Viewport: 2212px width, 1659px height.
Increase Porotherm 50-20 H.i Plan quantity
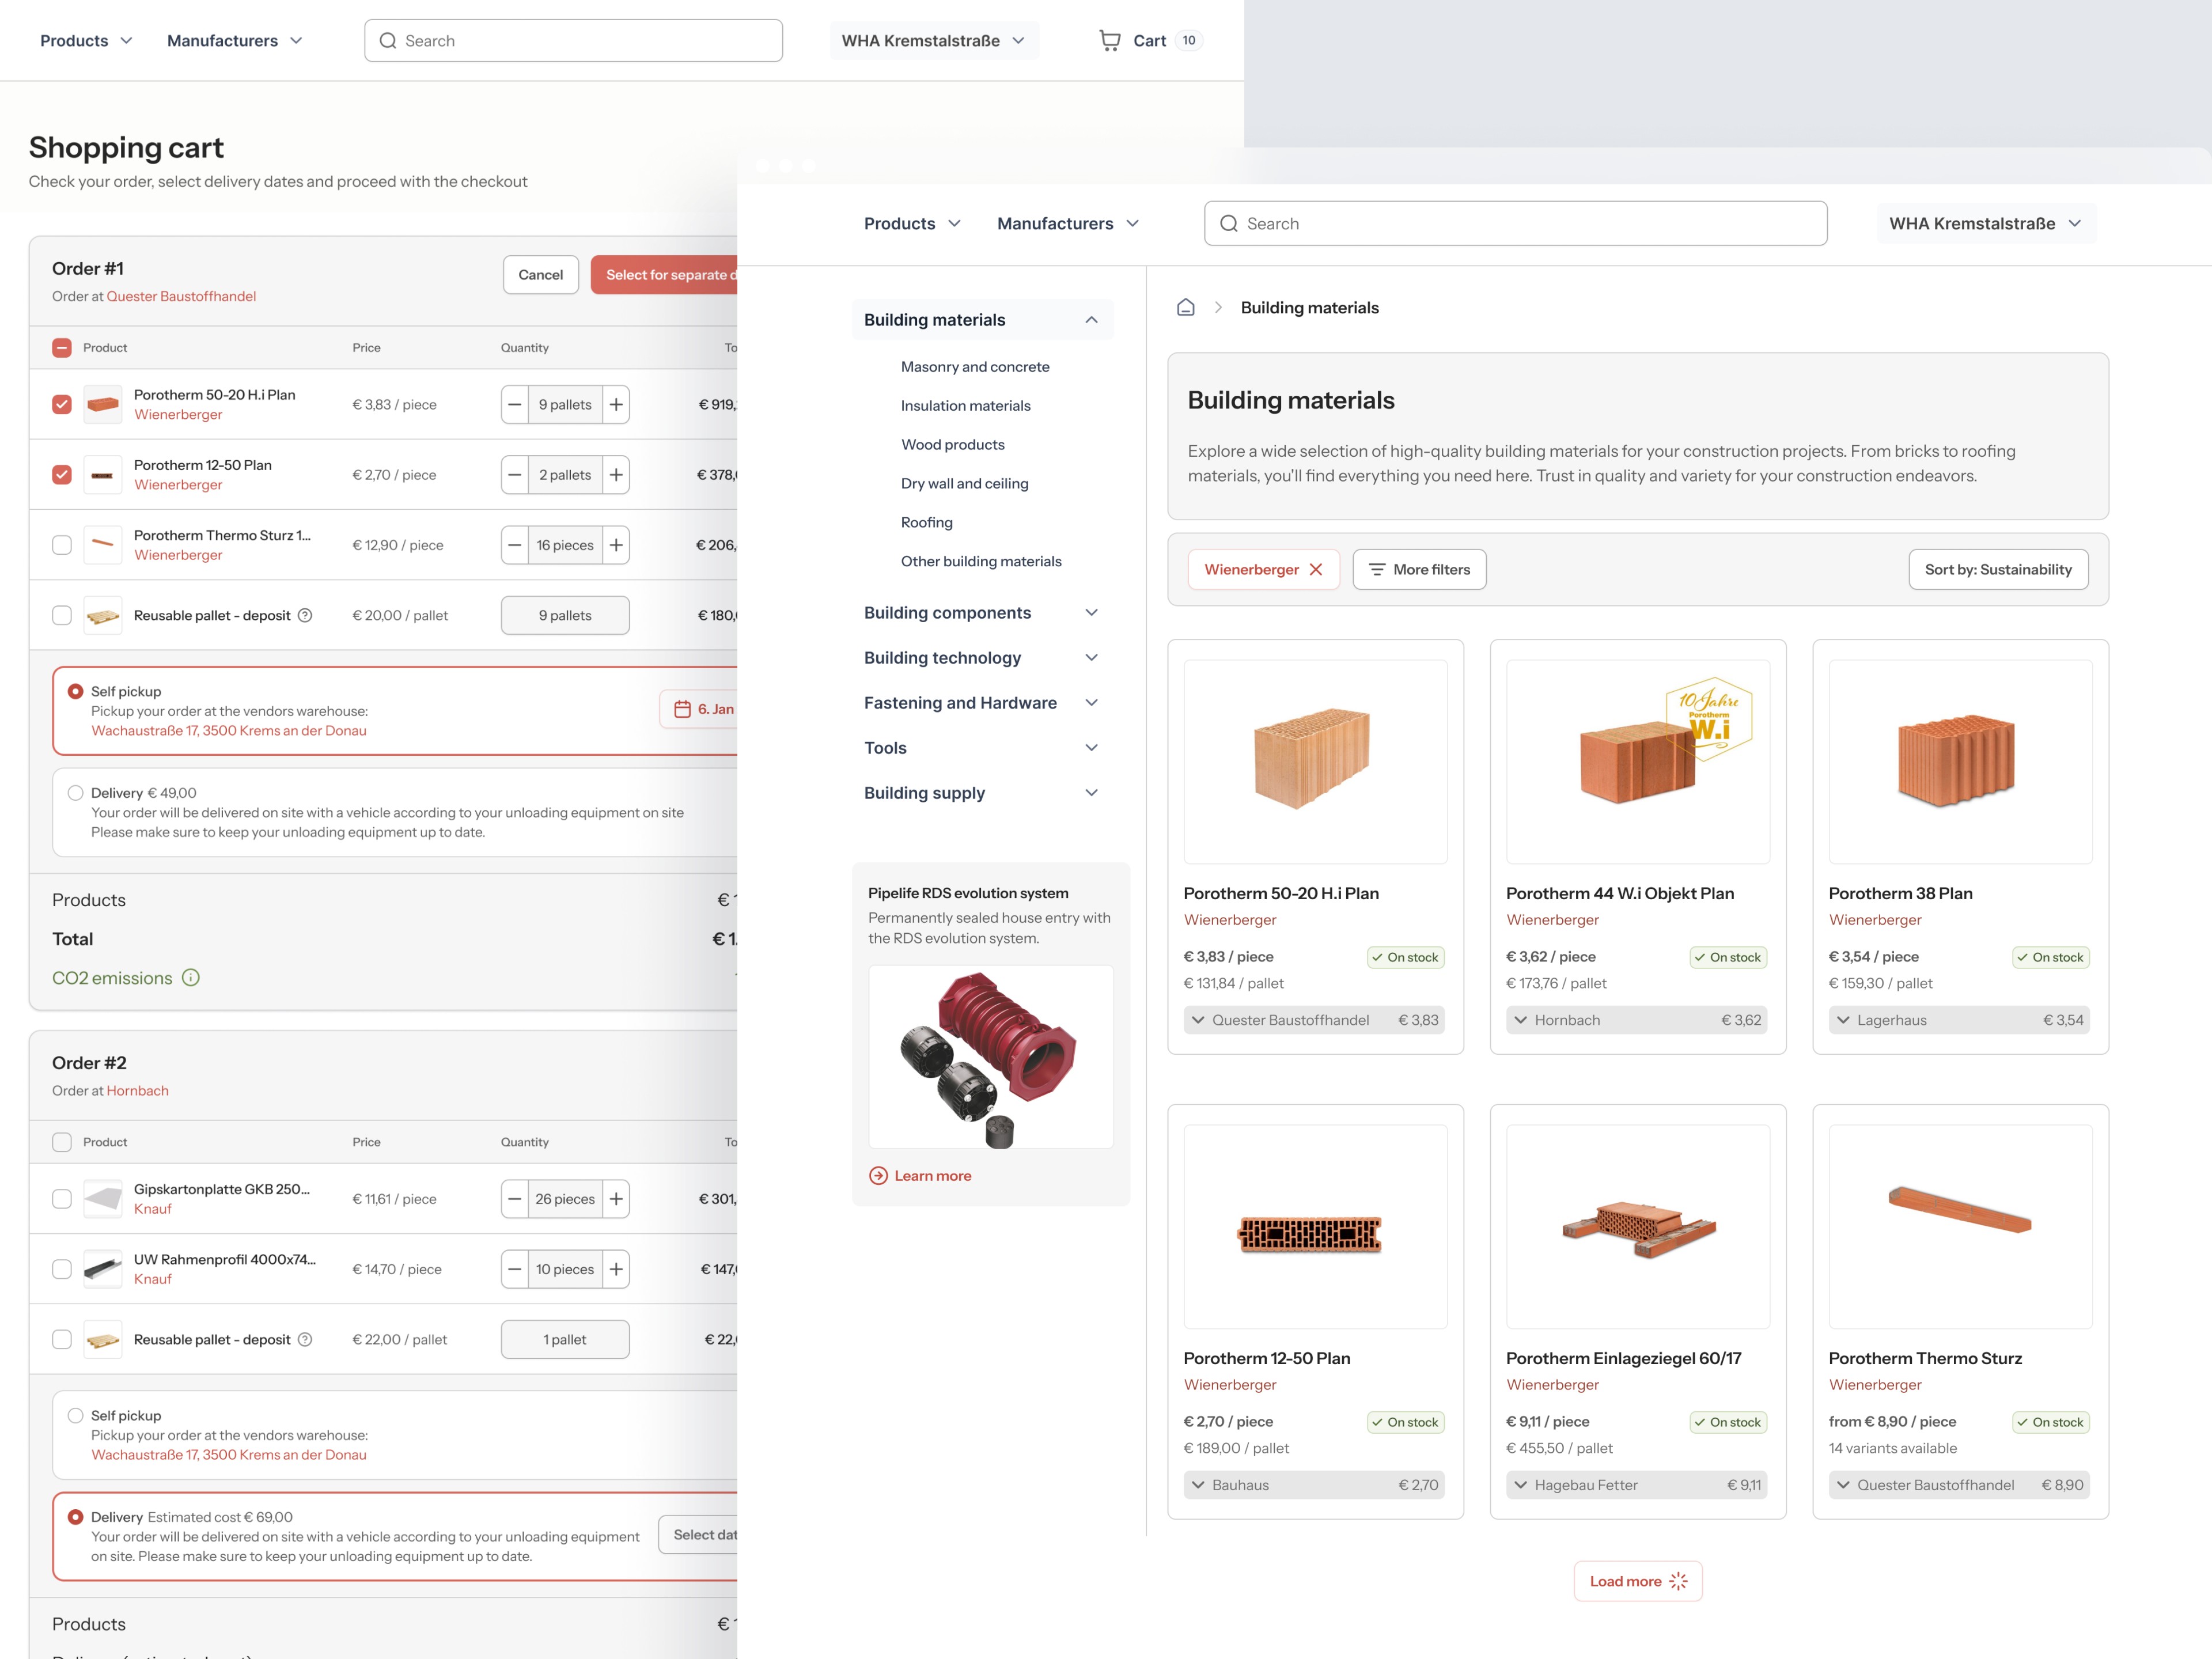point(616,404)
